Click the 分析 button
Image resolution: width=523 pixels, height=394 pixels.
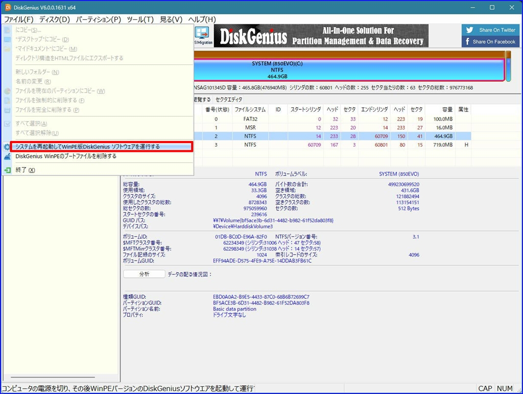pos(144,274)
